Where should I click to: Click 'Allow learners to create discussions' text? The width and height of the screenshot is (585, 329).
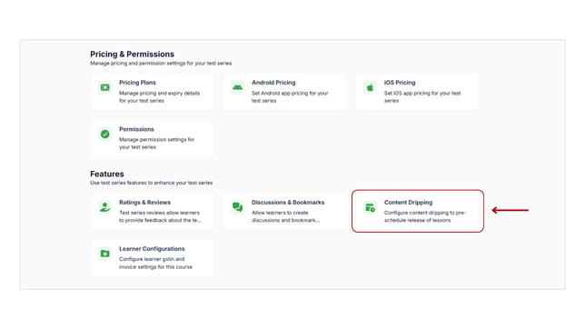pos(285,216)
